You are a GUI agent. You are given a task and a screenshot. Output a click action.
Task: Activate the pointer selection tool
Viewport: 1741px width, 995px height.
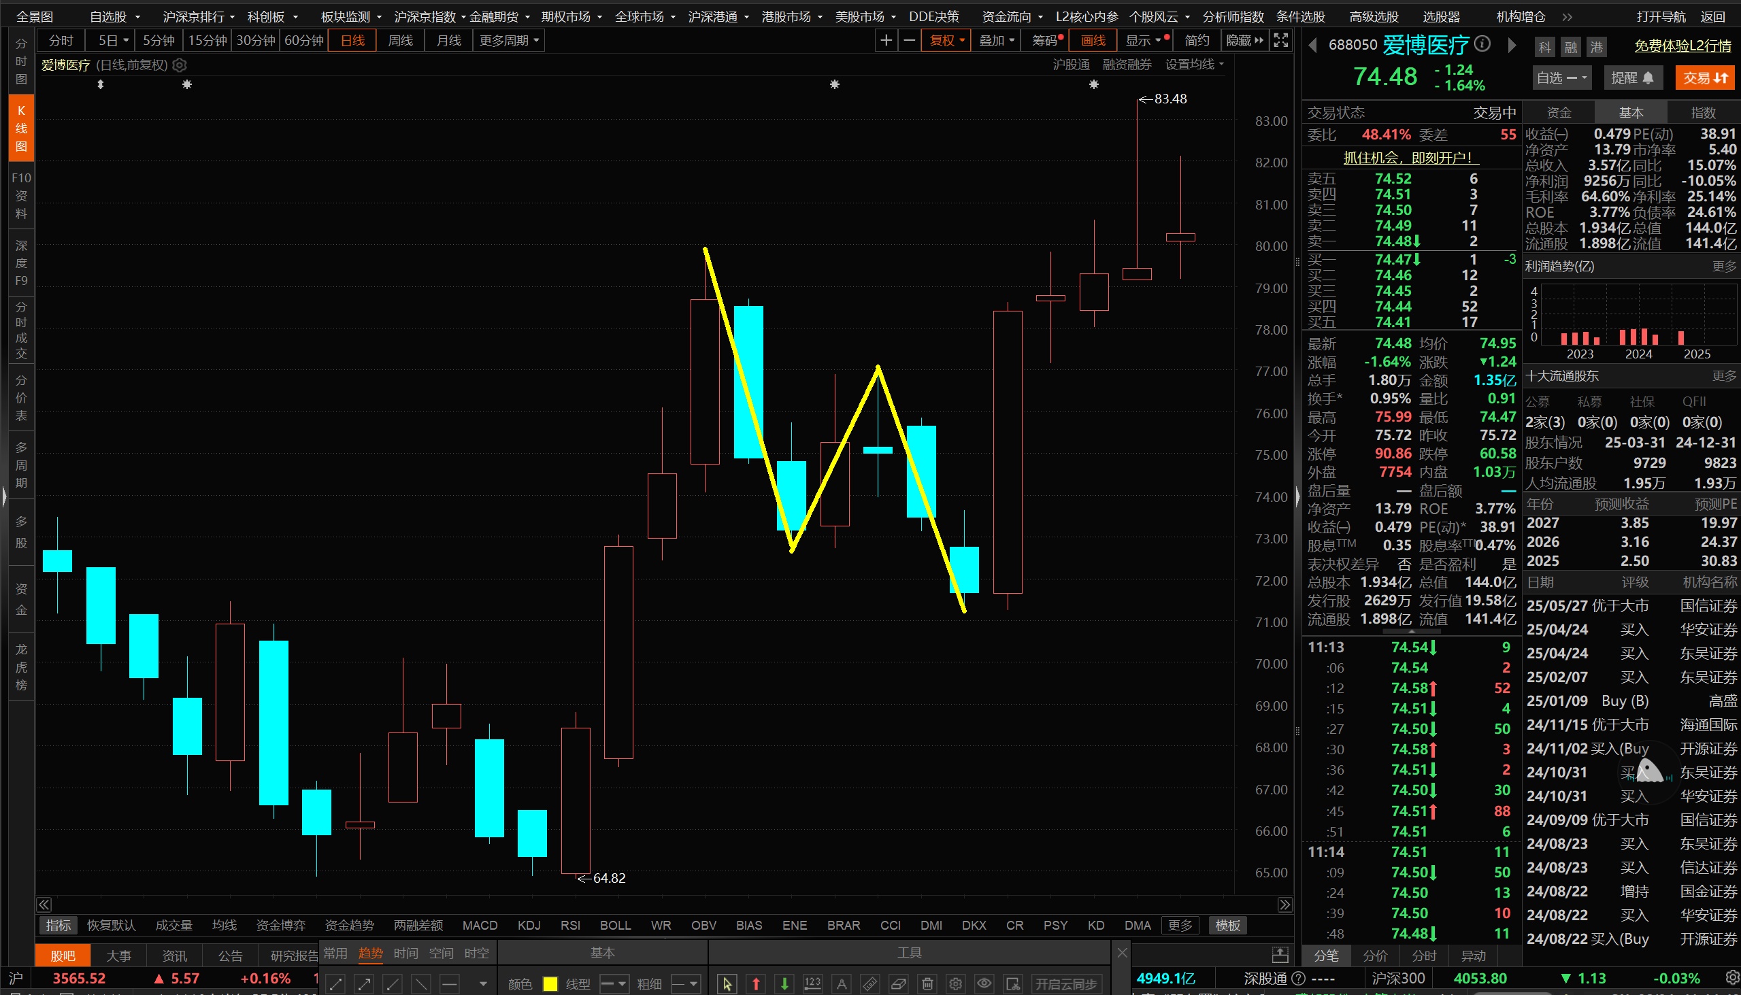click(727, 984)
